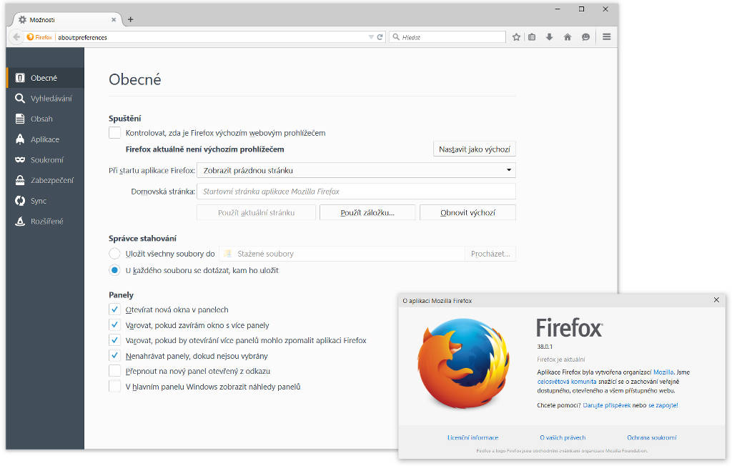Click Použít aktuální stránku button

(257, 212)
